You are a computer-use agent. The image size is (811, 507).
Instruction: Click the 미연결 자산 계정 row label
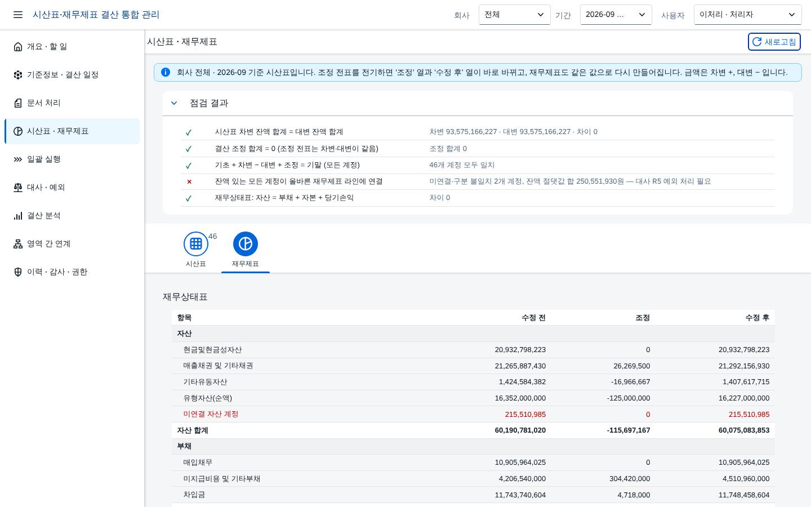[211, 414]
